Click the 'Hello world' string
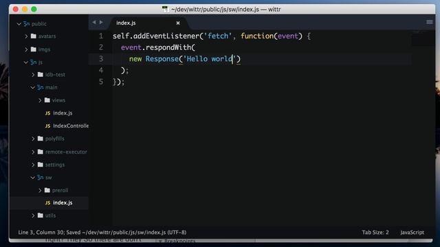The height and width of the screenshot is (247, 440). (210, 59)
